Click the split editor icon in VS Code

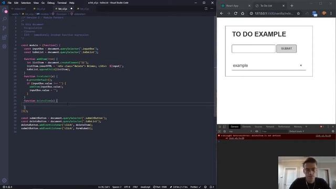click(206, 8)
